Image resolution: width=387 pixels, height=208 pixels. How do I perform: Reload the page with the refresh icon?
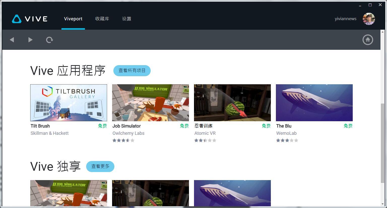click(49, 40)
